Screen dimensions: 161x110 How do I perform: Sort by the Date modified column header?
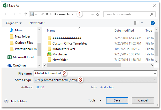pos(124,31)
